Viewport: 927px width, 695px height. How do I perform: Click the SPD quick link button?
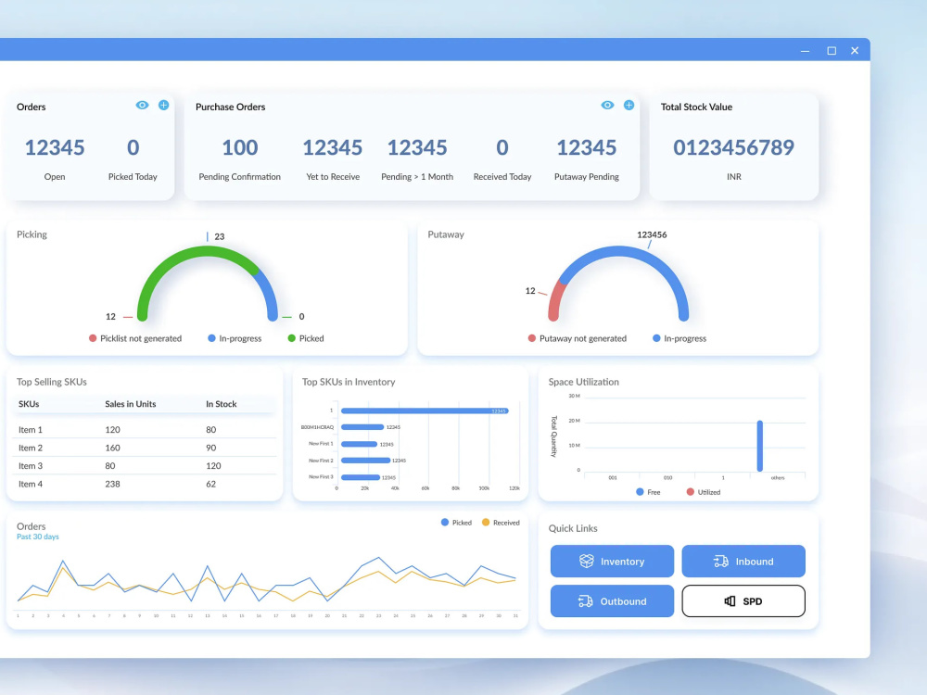pos(743,601)
